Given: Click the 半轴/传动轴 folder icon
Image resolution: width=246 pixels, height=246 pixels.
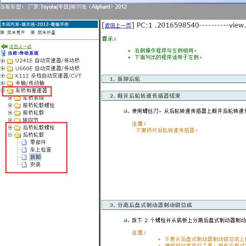Looking at the screenshot, I should [x=10, y=83].
